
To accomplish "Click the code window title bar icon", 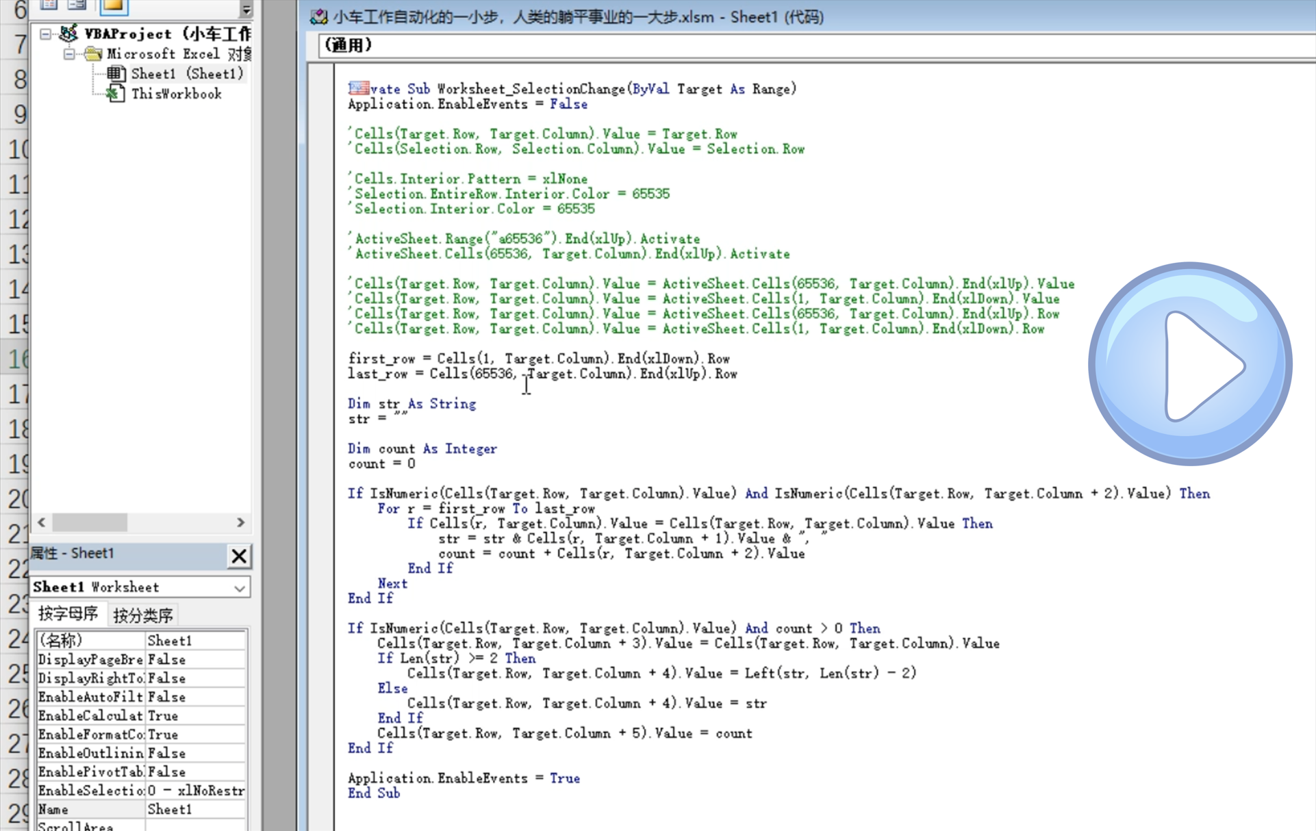I will (x=319, y=17).
